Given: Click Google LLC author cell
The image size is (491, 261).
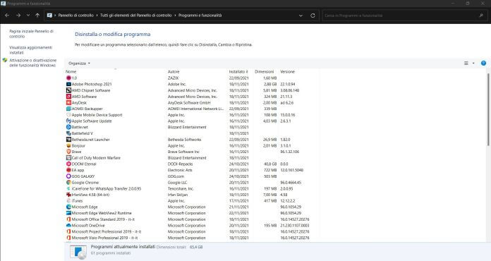Looking at the screenshot, I should tap(178, 183).
